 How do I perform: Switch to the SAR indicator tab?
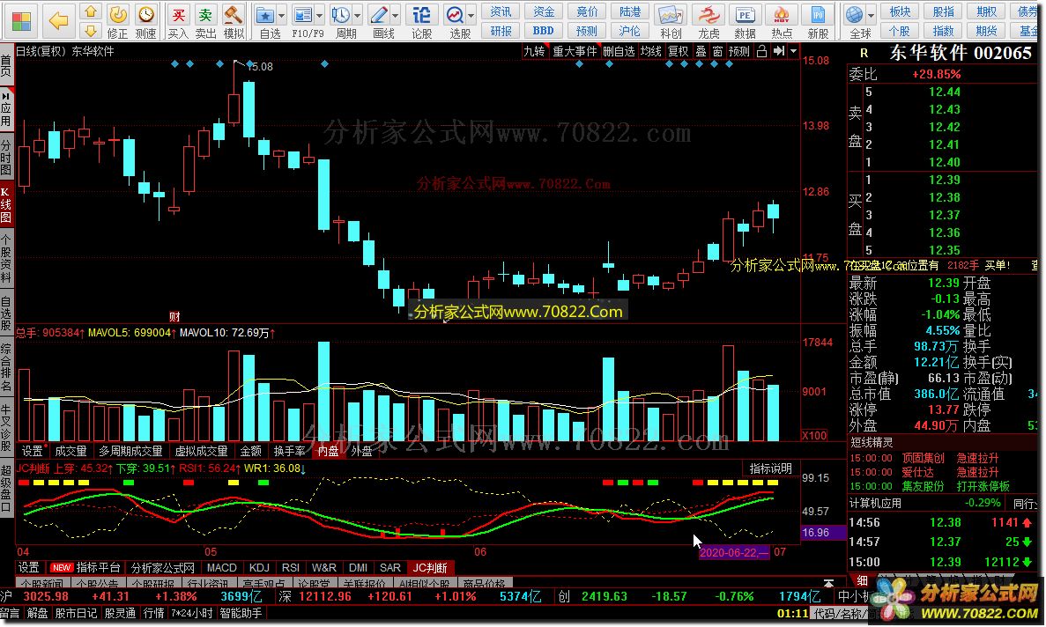coord(390,568)
